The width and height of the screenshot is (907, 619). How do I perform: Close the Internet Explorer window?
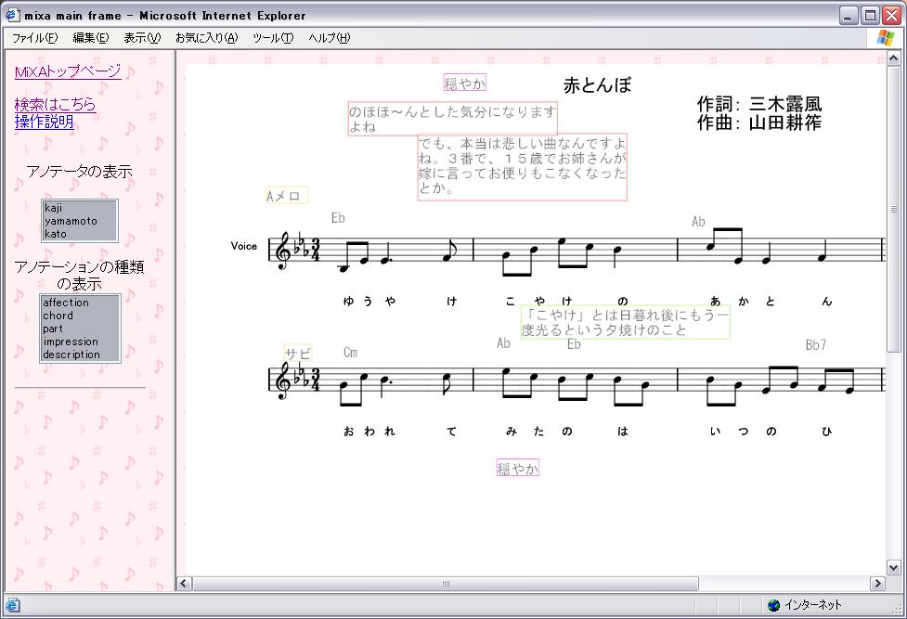coord(891,16)
